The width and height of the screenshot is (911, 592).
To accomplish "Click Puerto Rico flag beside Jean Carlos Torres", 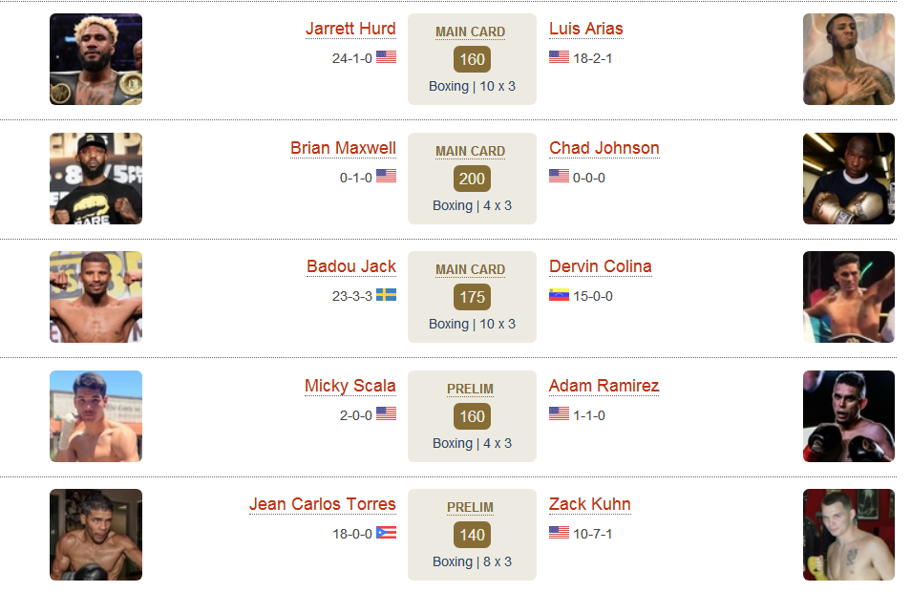I will 386,533.
